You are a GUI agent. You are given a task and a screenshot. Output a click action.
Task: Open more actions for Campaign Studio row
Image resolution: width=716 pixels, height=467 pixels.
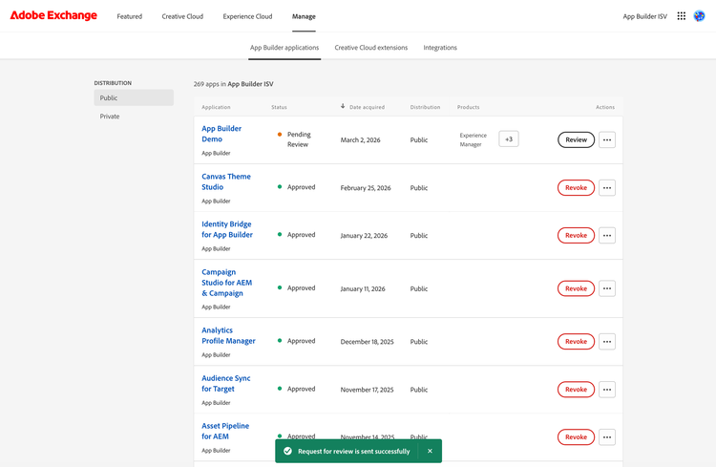point(607,288)
